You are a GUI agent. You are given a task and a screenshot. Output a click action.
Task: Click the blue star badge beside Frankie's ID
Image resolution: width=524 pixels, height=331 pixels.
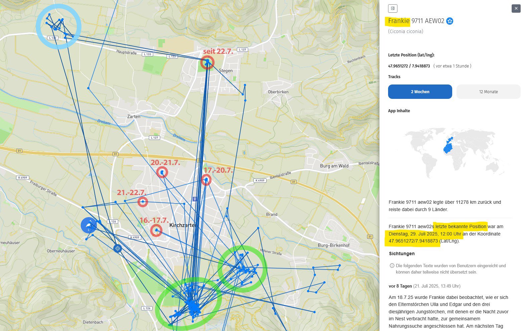click(450, 21)
